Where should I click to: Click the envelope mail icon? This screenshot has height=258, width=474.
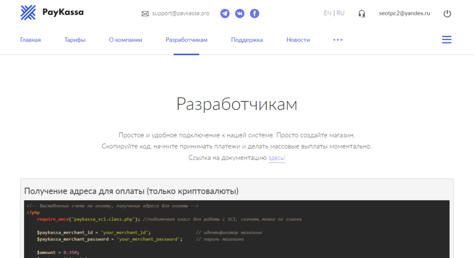pos(145,14)
